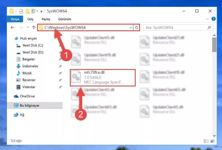Click the New folder quick access icon

27,11
